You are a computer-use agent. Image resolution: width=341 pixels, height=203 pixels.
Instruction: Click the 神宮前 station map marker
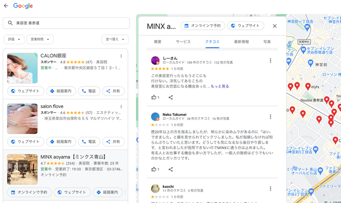coord(310,63)
